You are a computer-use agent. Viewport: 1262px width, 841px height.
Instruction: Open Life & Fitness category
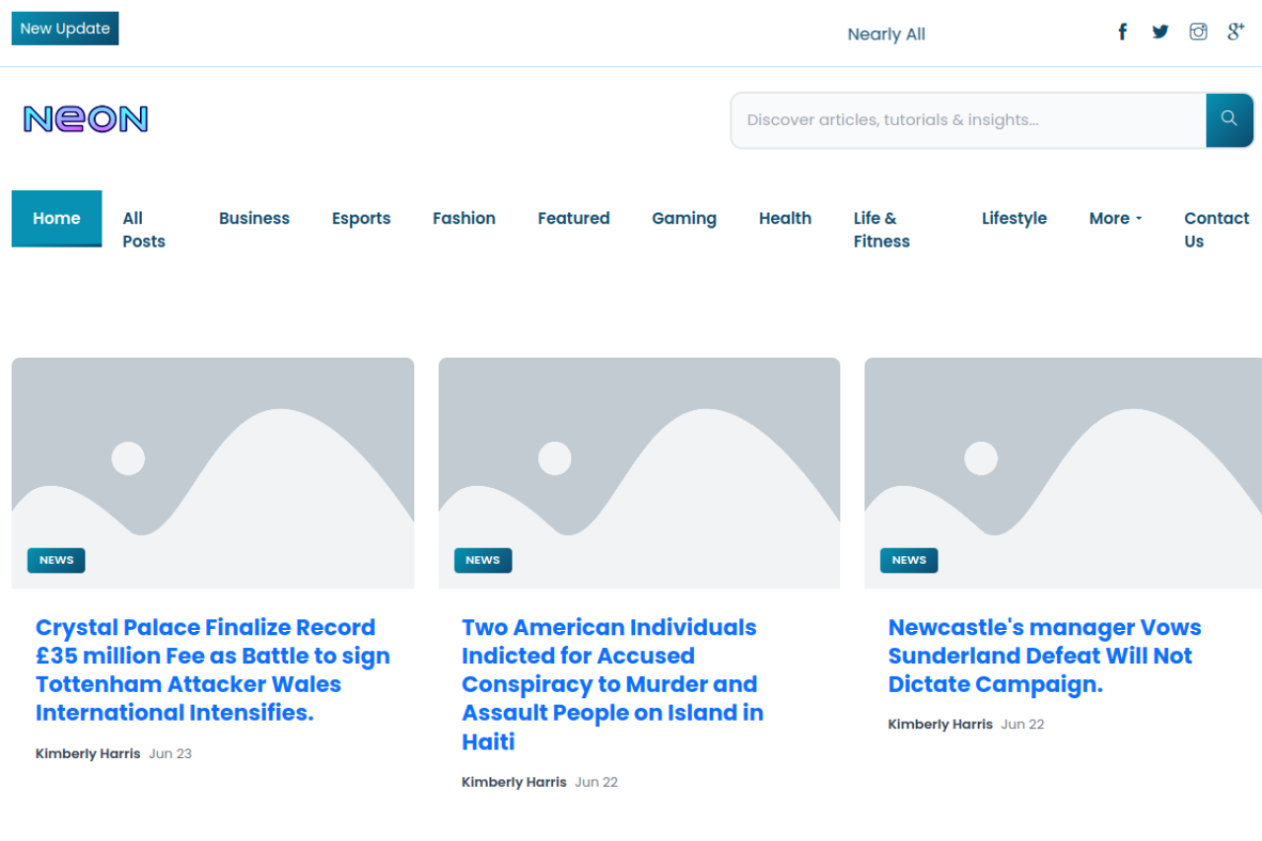881,230
